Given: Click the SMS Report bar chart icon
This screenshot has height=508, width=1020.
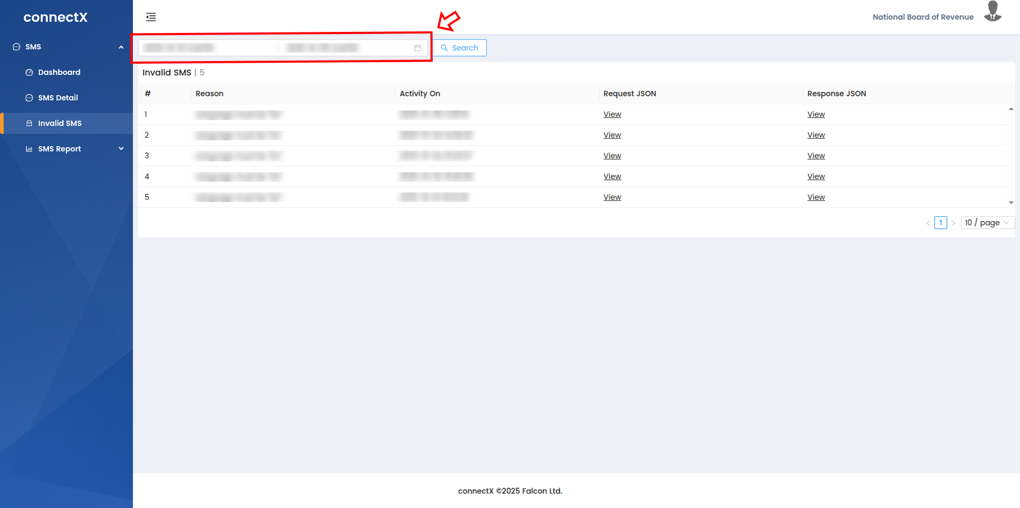Looking at the screenshot, I should 29,149.
